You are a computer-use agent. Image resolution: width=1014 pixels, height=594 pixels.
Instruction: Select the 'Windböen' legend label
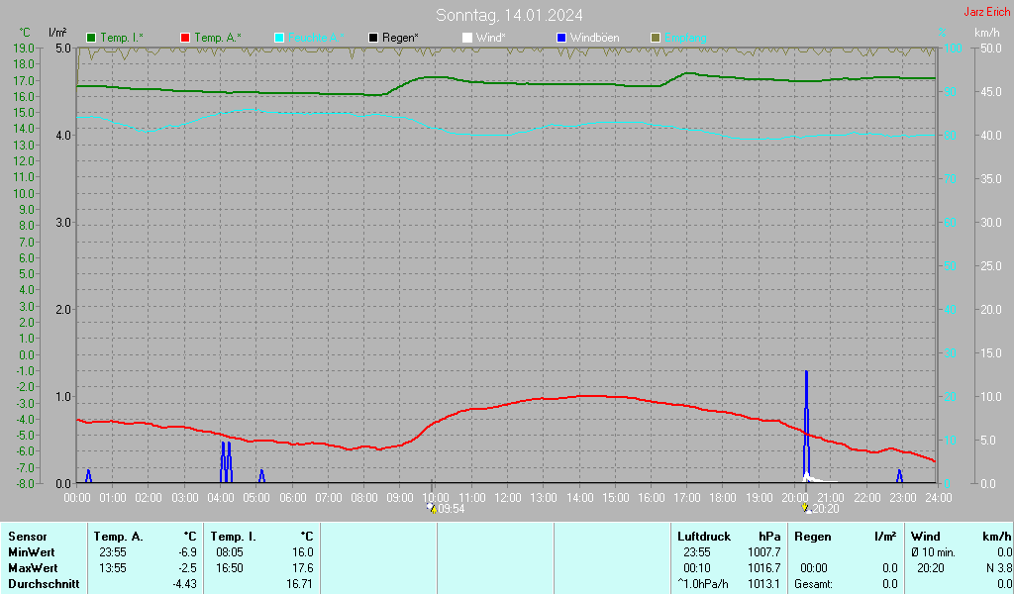[595, 39]
